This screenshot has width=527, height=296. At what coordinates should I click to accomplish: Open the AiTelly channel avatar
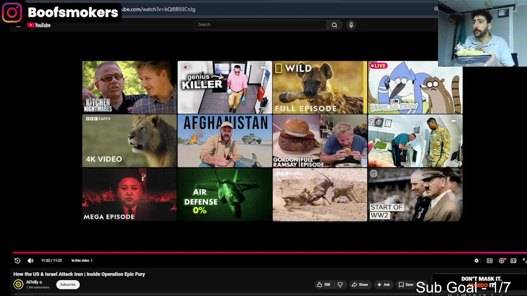[x=18, y=284]
